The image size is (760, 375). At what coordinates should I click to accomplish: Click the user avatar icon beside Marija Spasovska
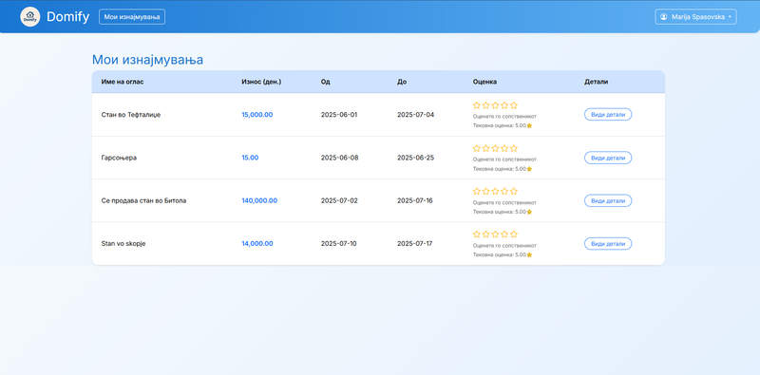point(664,17)
